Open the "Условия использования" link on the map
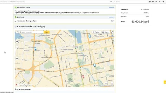This screenshot has height=93, width=166. pyautogui.click(x=107, y=86)
